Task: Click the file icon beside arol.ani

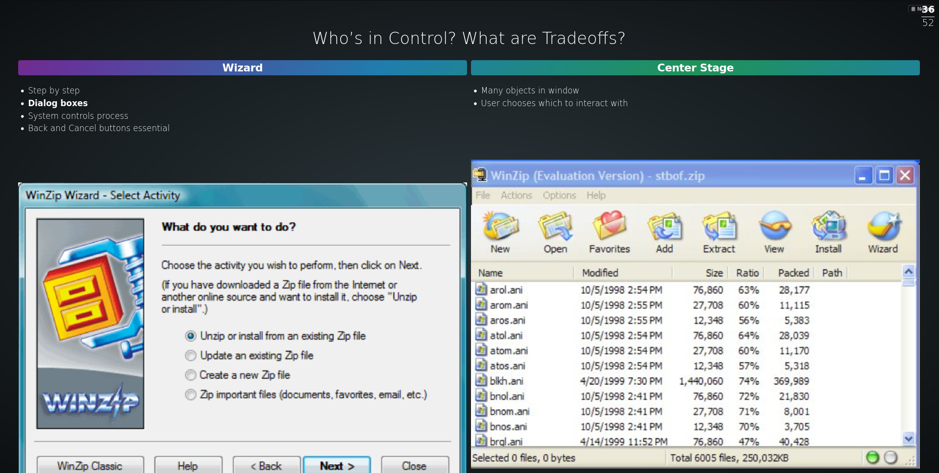Action: pyautogui.click(x=481, y=289)
